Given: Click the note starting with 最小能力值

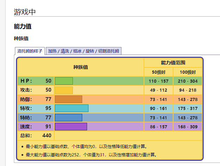Looking at the screenshot, I should tap(87, 147).
